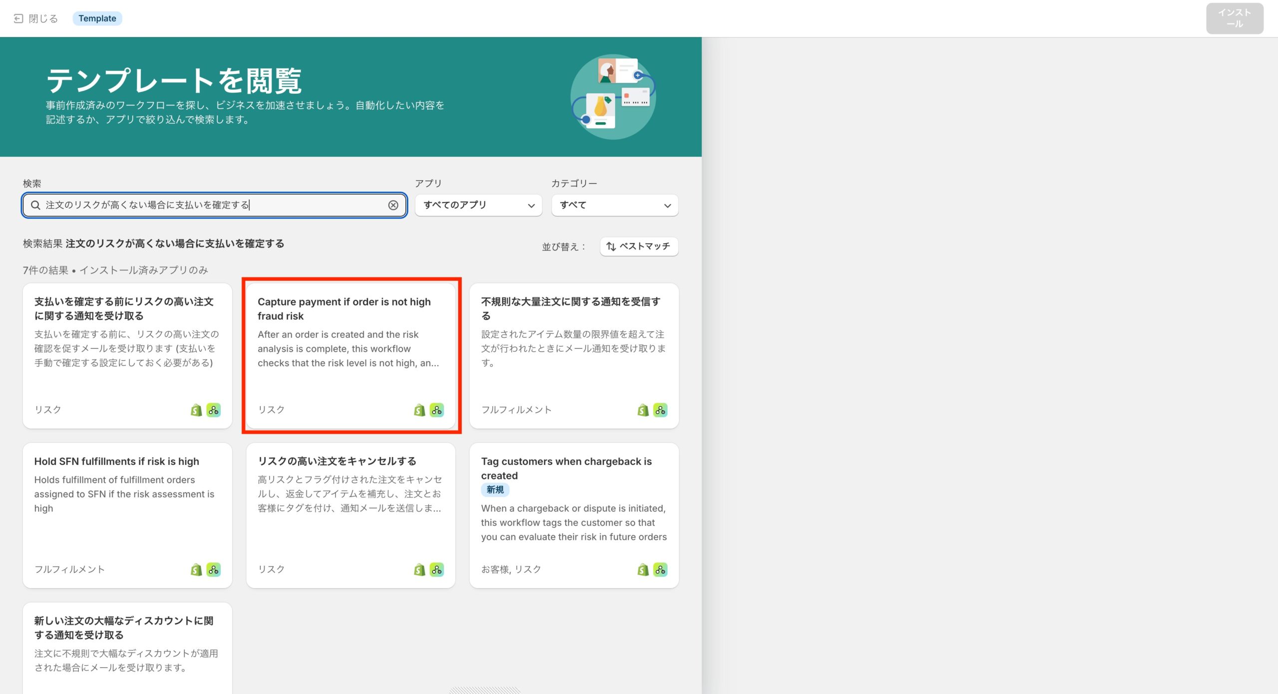This screenshot has width=1278, height=694.
Task: Click Flow icon on the 不規則な大量注文 card
Action: 660,410
